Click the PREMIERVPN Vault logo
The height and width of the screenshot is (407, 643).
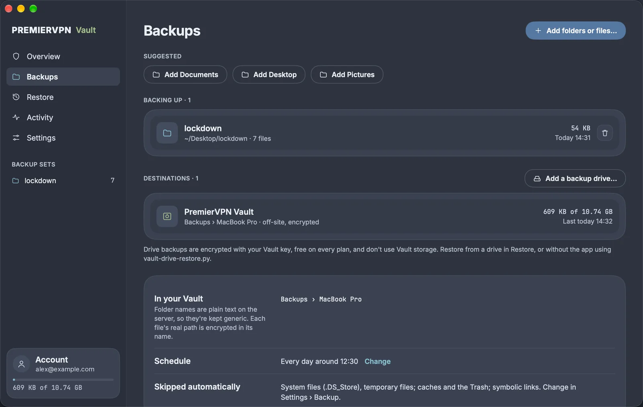[54, 30]
